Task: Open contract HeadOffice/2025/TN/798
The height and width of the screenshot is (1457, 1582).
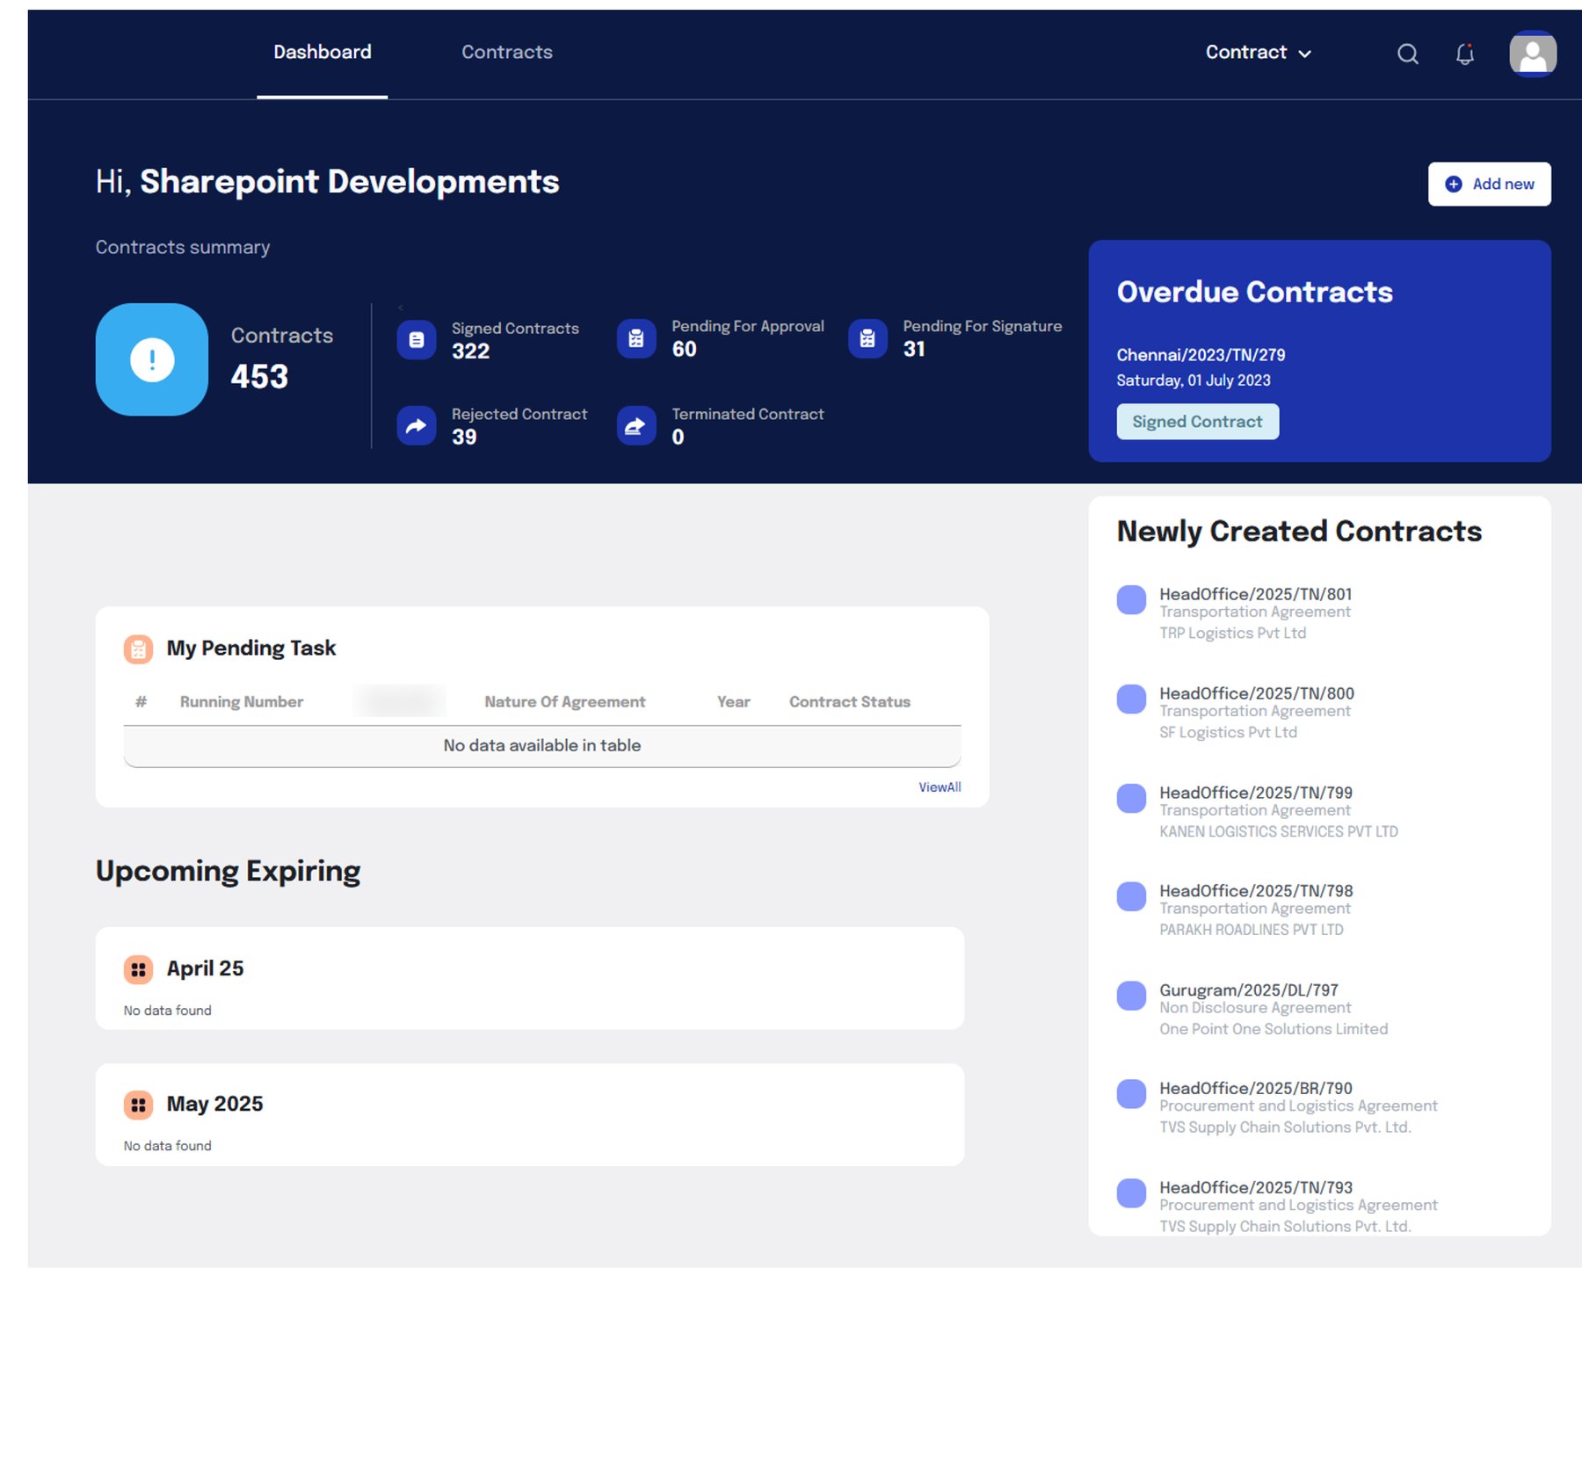Action: [1256, 891]
